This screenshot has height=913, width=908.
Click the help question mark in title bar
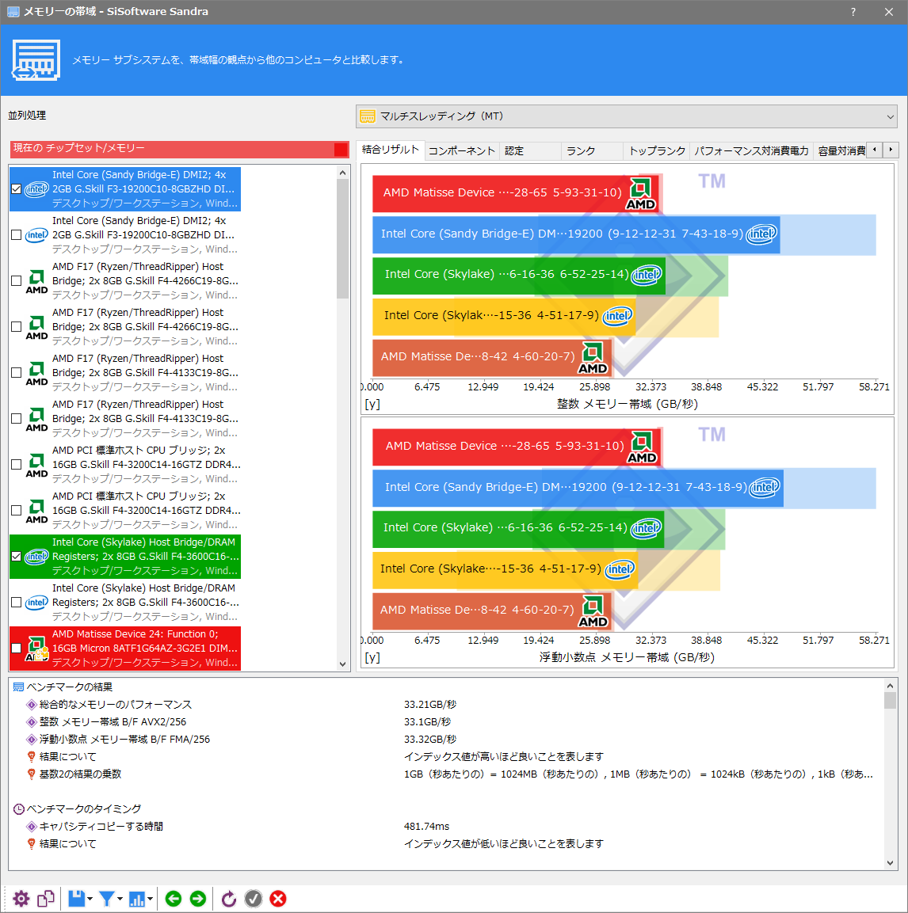(x=853, y=12)
